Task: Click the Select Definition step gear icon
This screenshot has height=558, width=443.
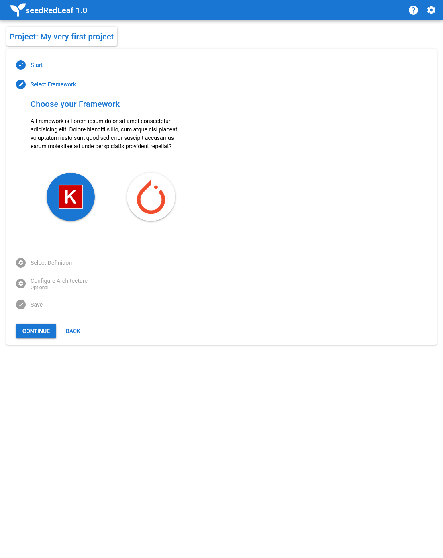Action: [x=21, y=263]
